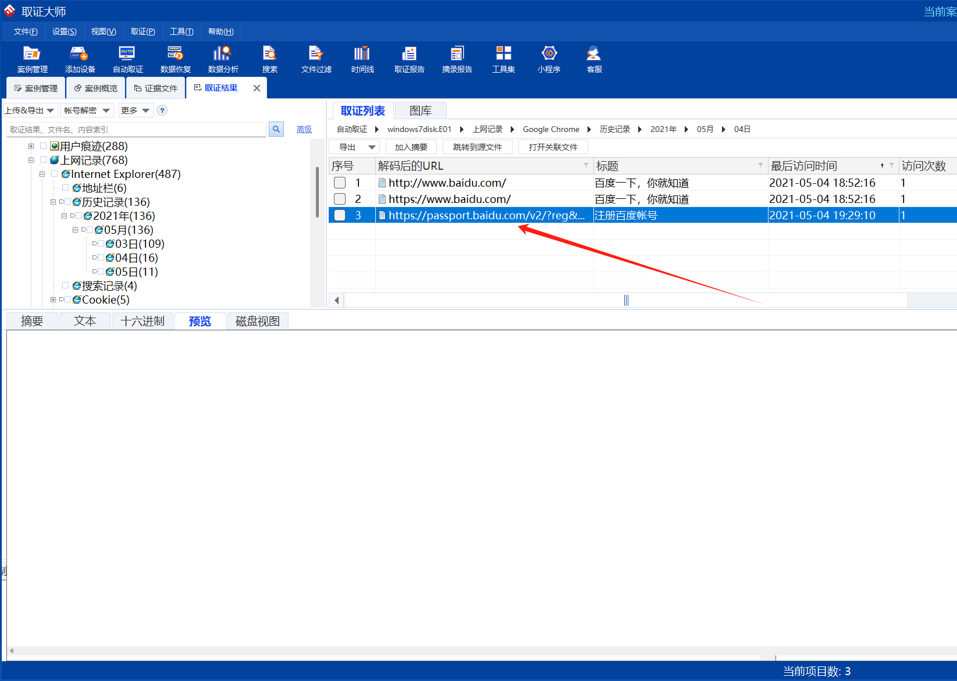Click the 添加设备 add device icon

coord(80,59)
